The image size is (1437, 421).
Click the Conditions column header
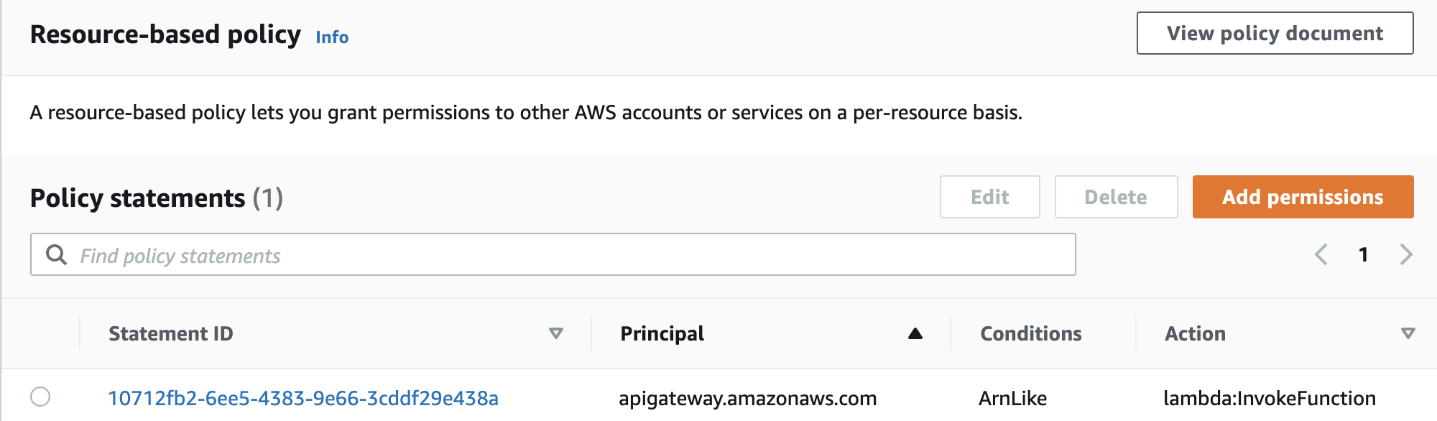coord(1030,333)
